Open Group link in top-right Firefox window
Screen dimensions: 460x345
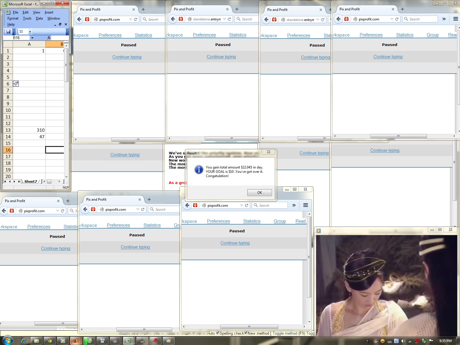click(x=433, y=35)
